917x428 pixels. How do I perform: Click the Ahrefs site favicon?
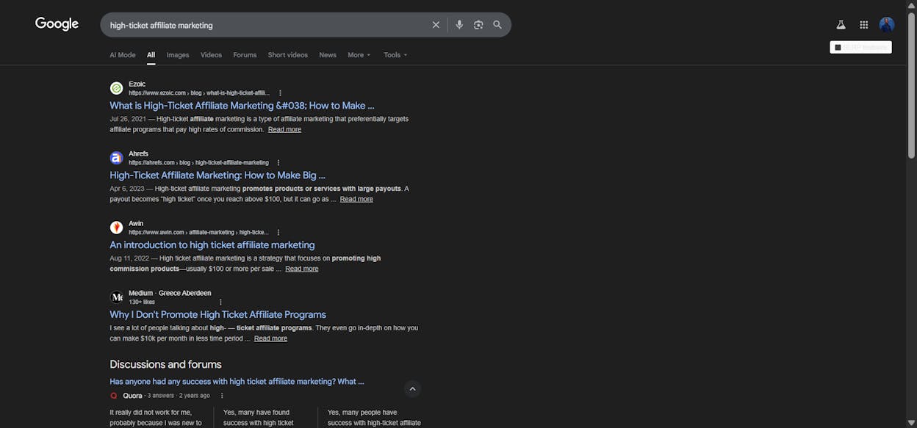(116, 158)
